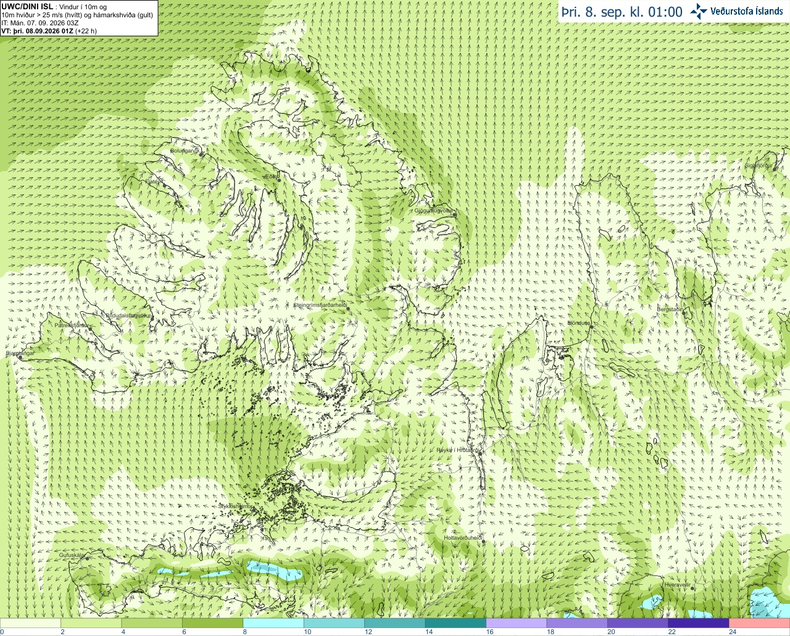Select the Holtavörðuheiði station marker
Screen dimensions: 790x636
[x=483, y=542]
